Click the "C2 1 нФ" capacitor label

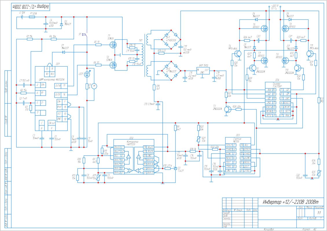(23, 98)
